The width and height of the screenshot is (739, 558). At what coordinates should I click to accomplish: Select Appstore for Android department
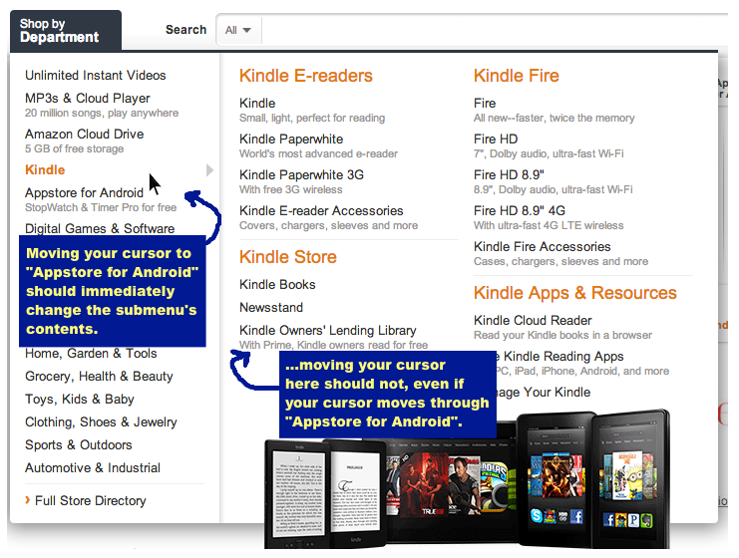84,192
